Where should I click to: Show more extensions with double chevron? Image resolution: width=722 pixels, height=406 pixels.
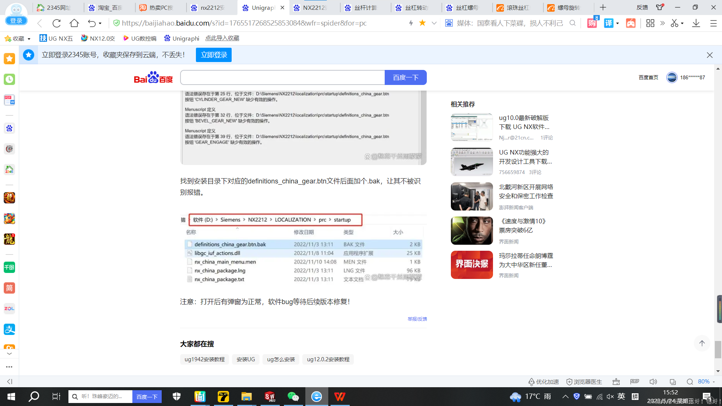point(662,23)
